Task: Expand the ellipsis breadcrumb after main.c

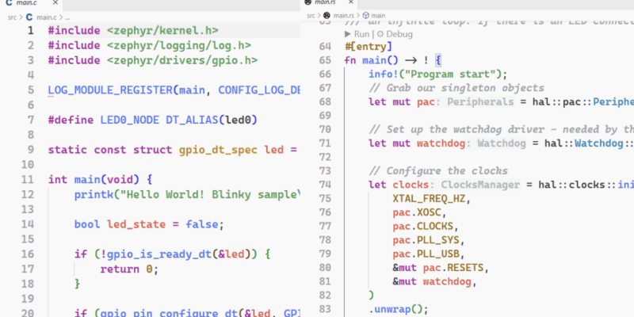Action: (x=67, y=16)
